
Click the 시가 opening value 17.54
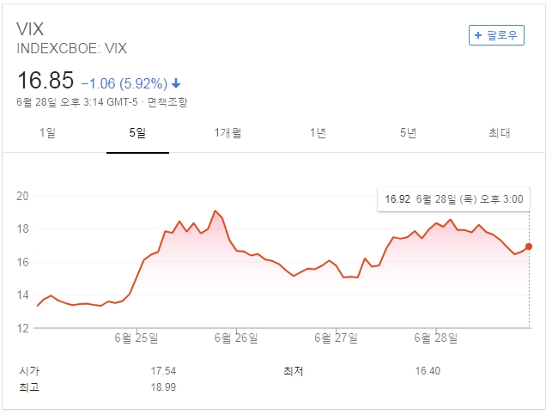[162, 371]
